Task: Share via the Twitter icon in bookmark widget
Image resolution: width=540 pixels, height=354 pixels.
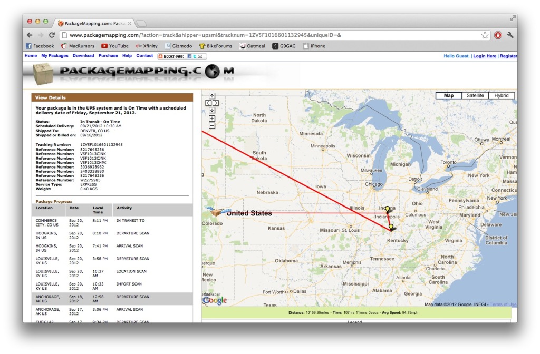Action: (x=195, y=56)
